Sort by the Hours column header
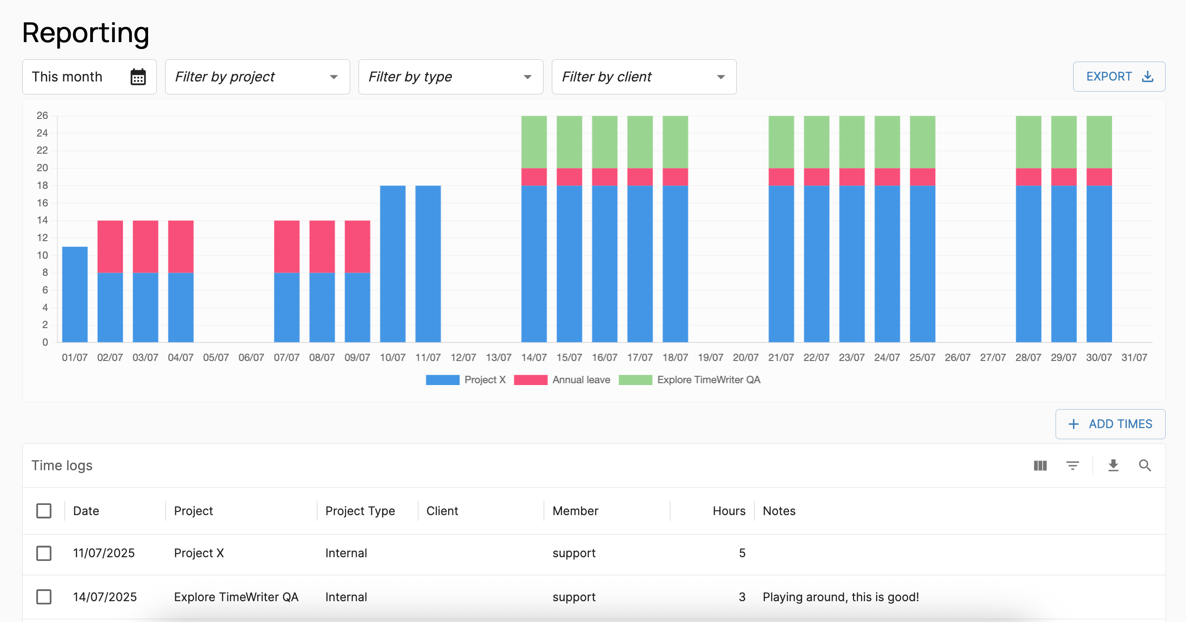This screenshot has width=1186, height=622. pos(729,511)
